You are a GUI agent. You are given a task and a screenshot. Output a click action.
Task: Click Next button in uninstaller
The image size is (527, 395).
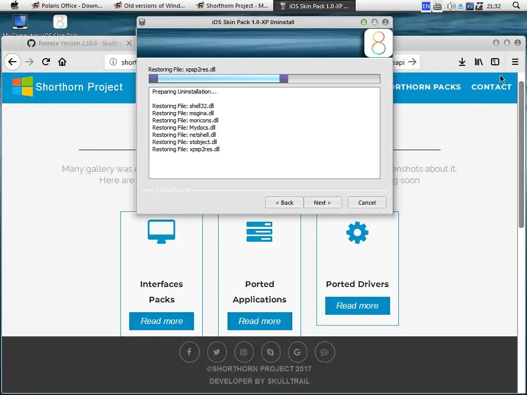coord(322,203)
